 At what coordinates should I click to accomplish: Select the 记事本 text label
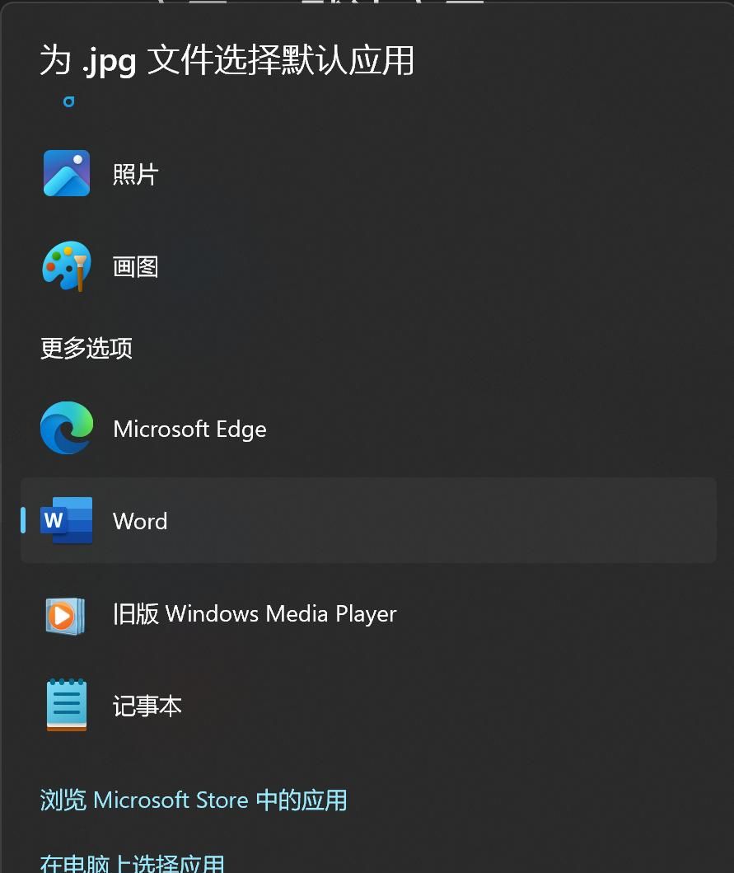tap(147, 706)
